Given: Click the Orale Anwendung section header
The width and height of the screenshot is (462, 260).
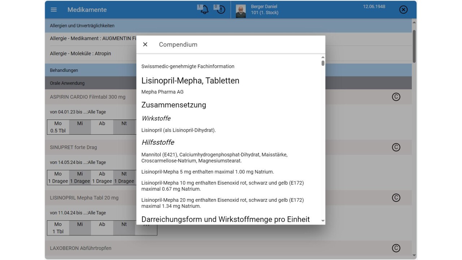Looking at the screenshot, I should click(228, 83).
